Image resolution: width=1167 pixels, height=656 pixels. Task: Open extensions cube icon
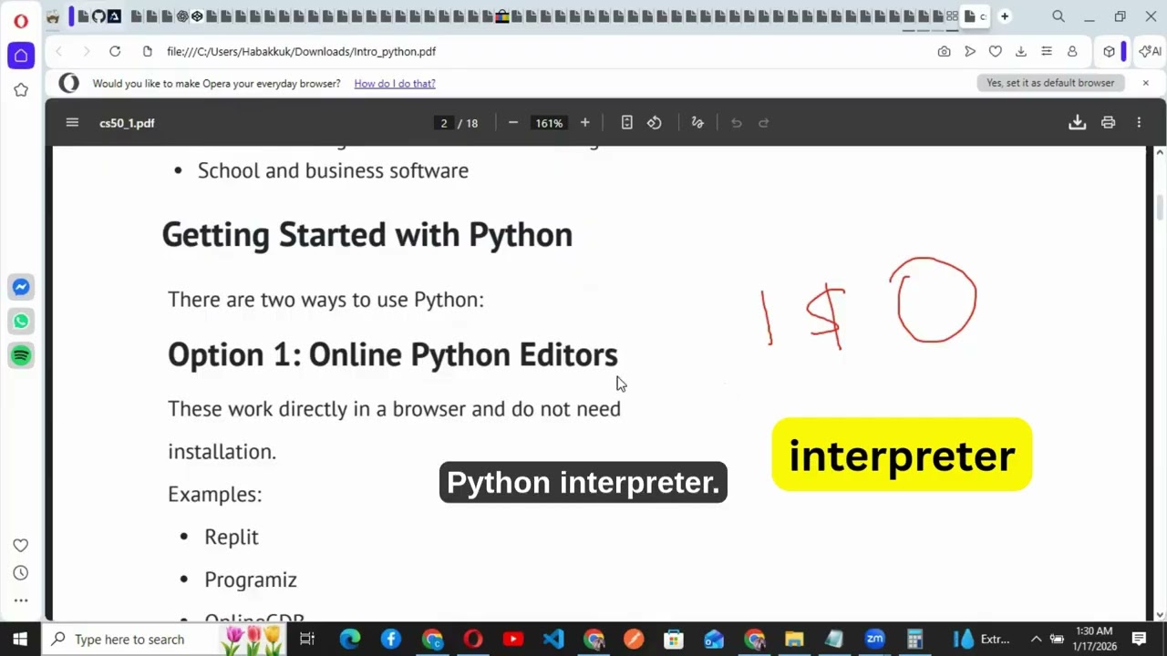pyautogui.click(x=1109, y=52)
